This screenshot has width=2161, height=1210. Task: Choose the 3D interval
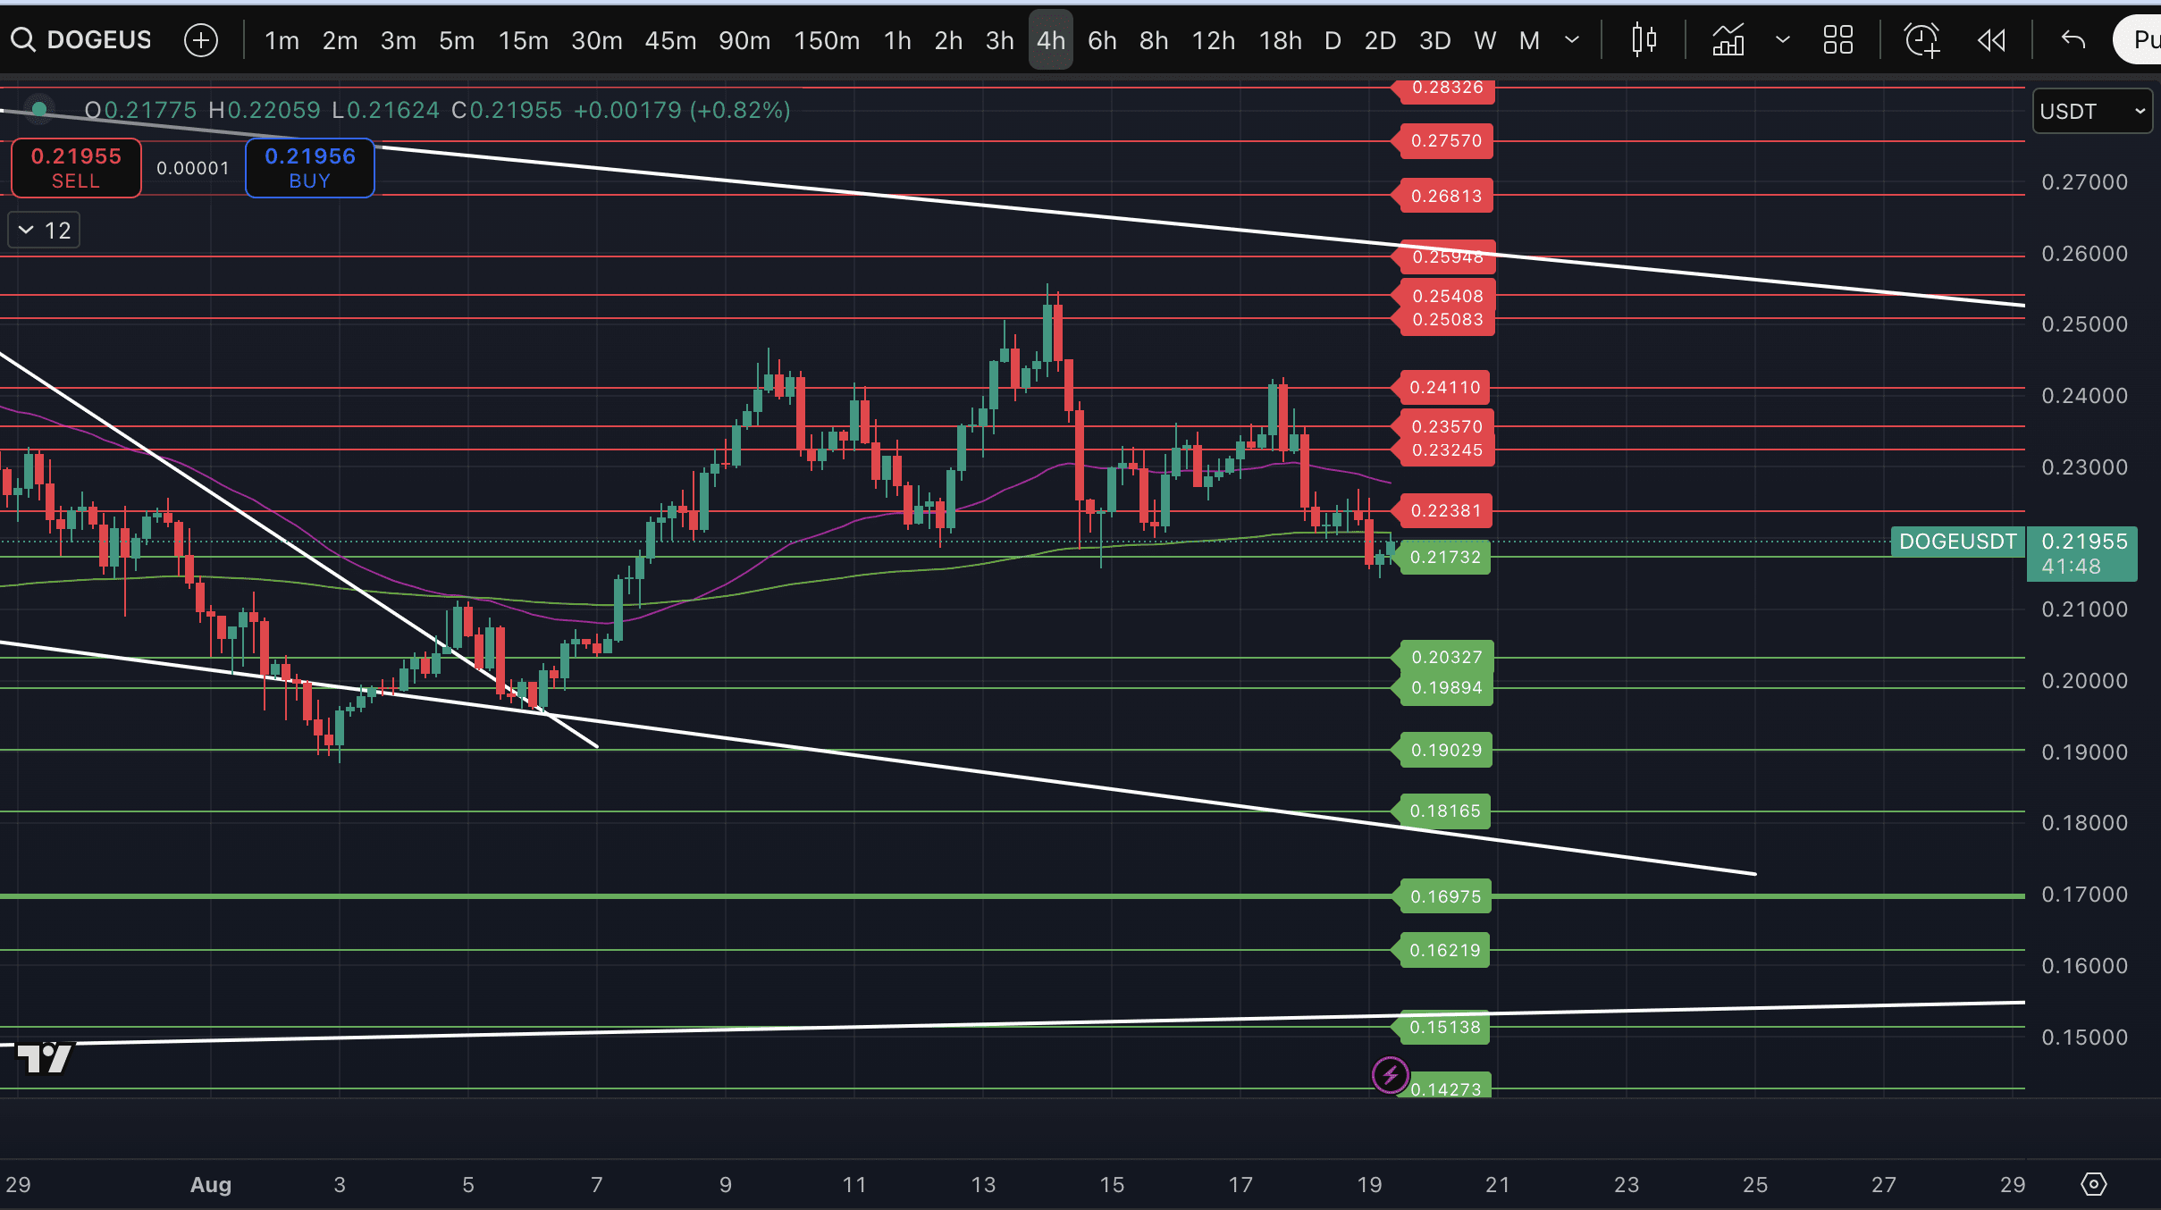[x=1435, y=40]
